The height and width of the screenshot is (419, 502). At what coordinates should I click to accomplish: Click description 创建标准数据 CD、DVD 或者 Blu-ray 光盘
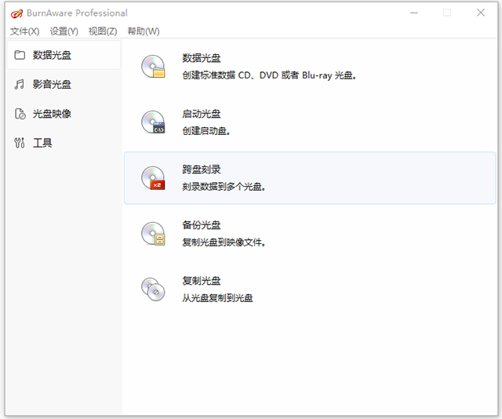point(269,75)
